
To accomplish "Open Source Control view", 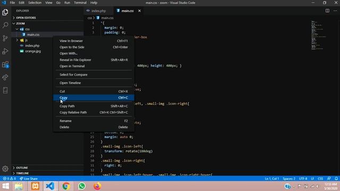I will (5, 38).
